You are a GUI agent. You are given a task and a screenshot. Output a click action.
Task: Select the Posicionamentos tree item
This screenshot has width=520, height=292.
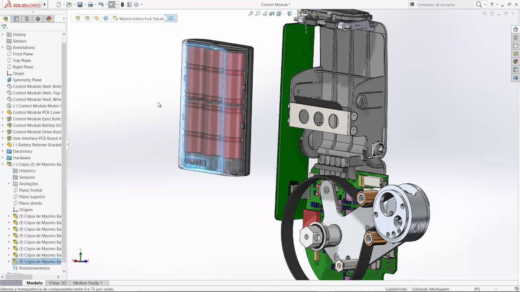click(34, 268)
